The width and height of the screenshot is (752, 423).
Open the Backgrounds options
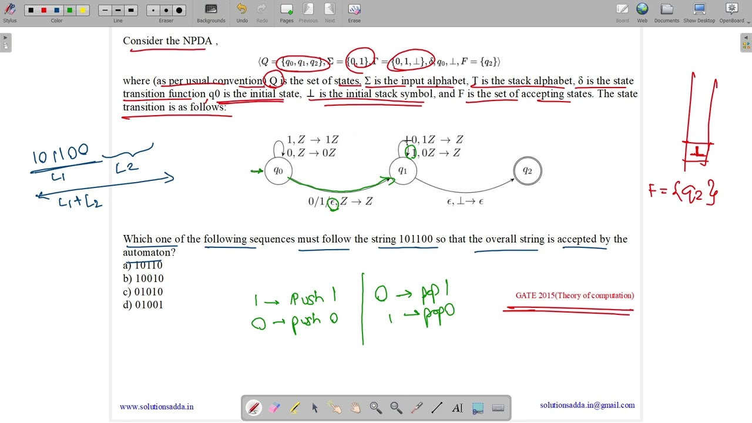[211, 13]
